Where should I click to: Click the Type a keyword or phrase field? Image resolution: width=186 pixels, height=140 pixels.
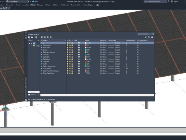[x=155, y=2]
